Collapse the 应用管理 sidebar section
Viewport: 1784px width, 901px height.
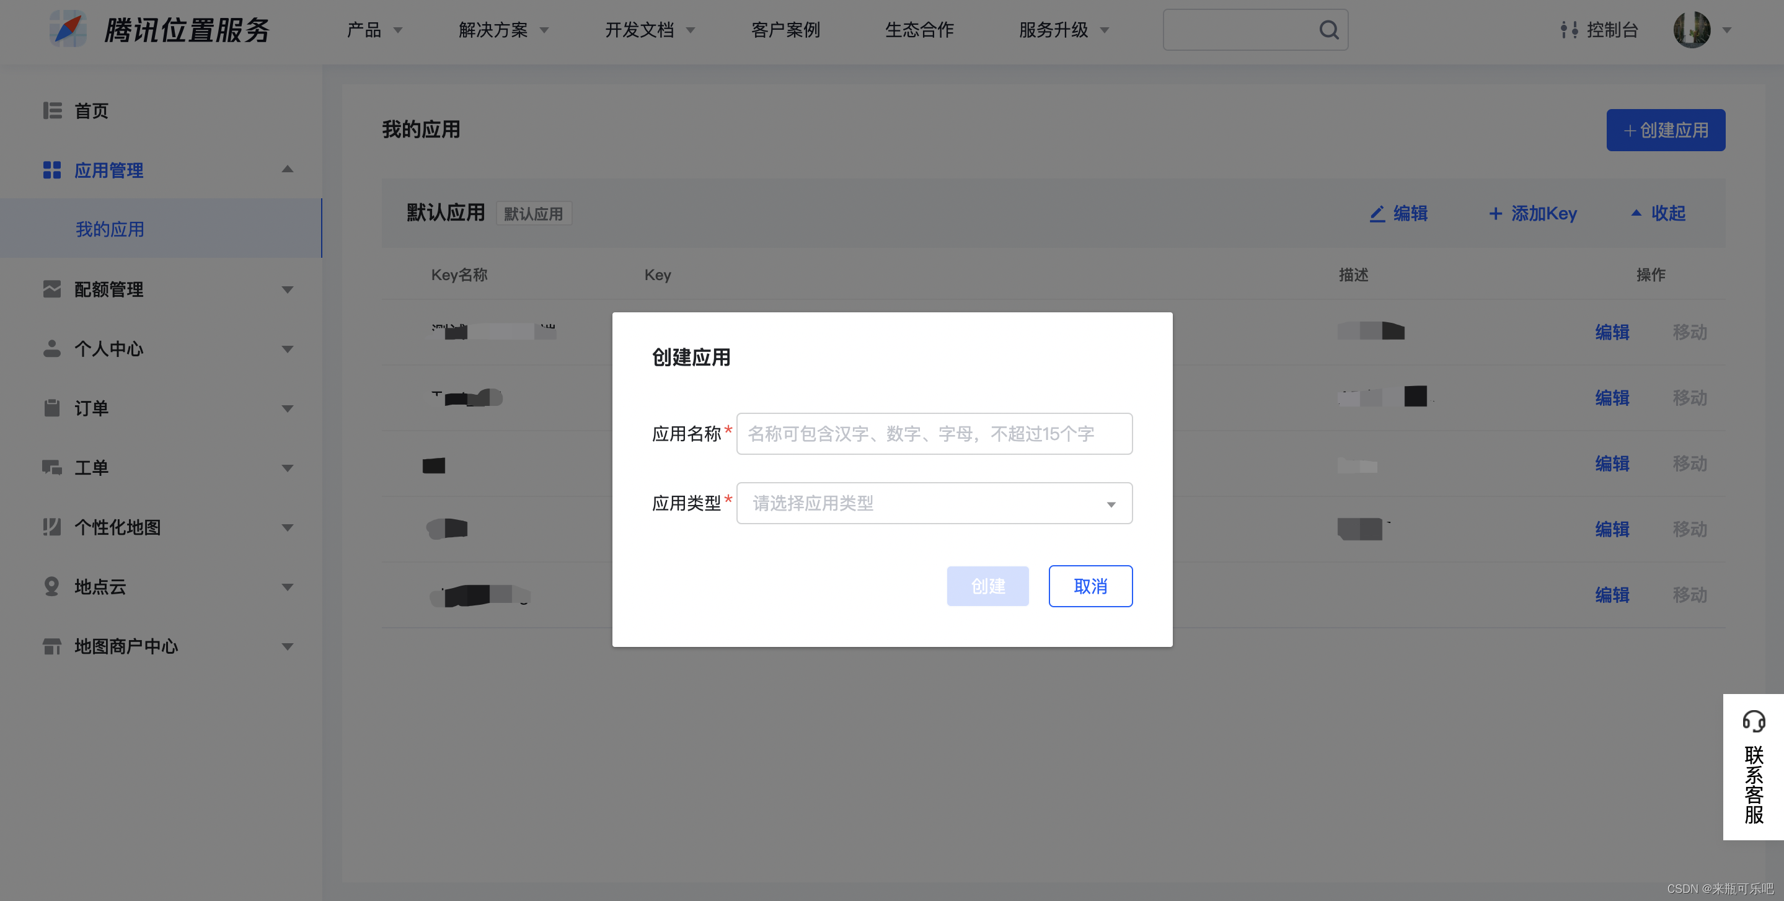coord(288,170)
